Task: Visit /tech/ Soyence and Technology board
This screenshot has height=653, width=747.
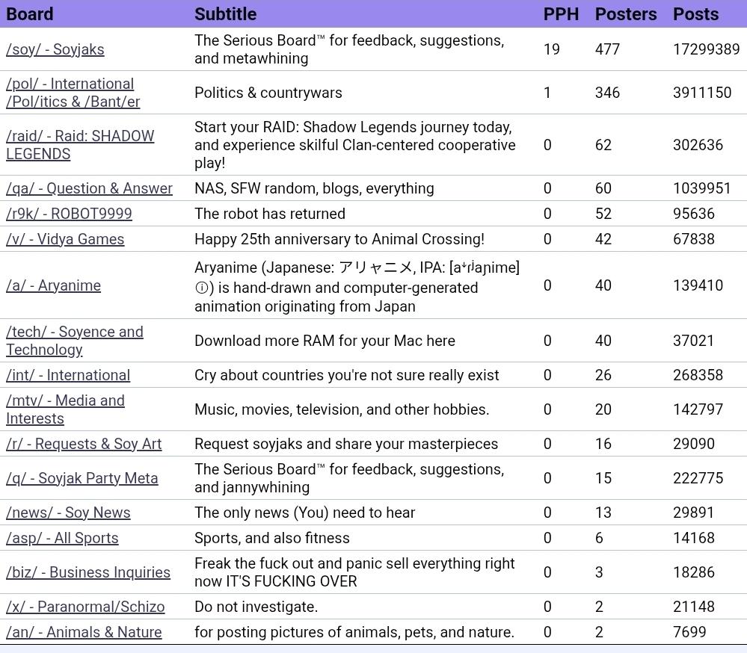Action: coord(74,341)
